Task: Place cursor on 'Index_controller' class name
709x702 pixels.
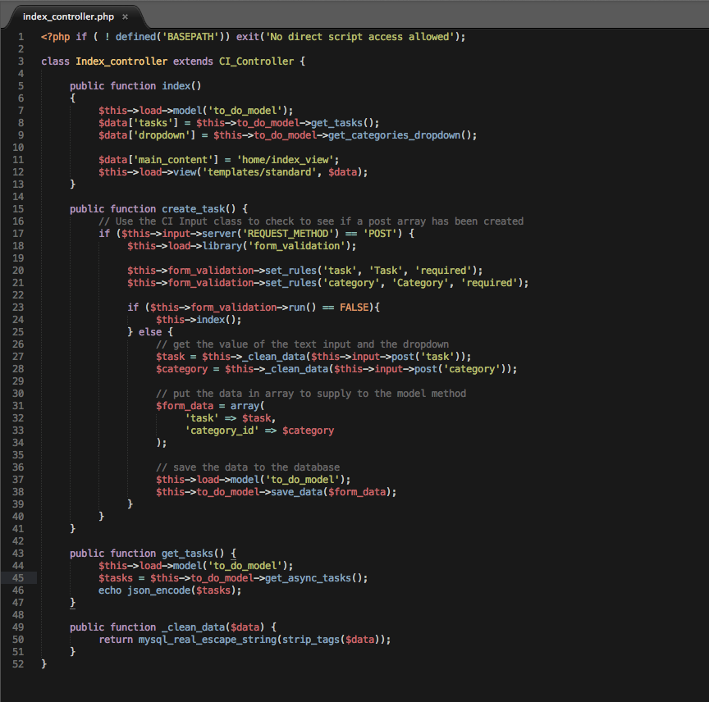Action: point(121,62)
